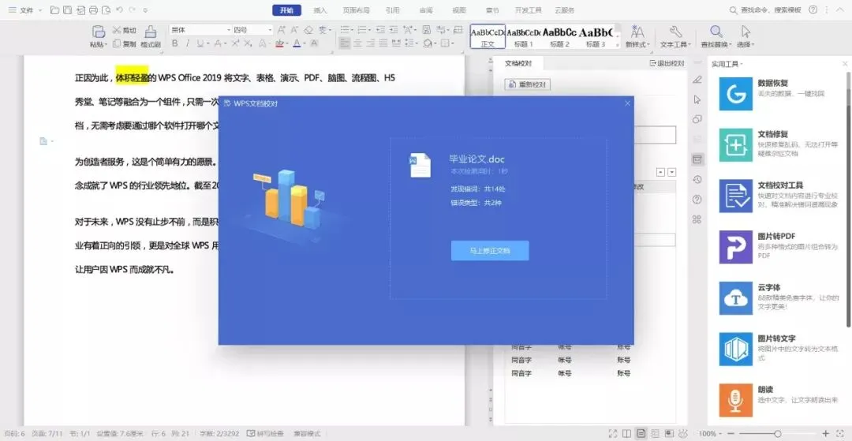Switch to the 插入 tab
The height and width of the screenshot is (441, 852).
coord(320,9)
